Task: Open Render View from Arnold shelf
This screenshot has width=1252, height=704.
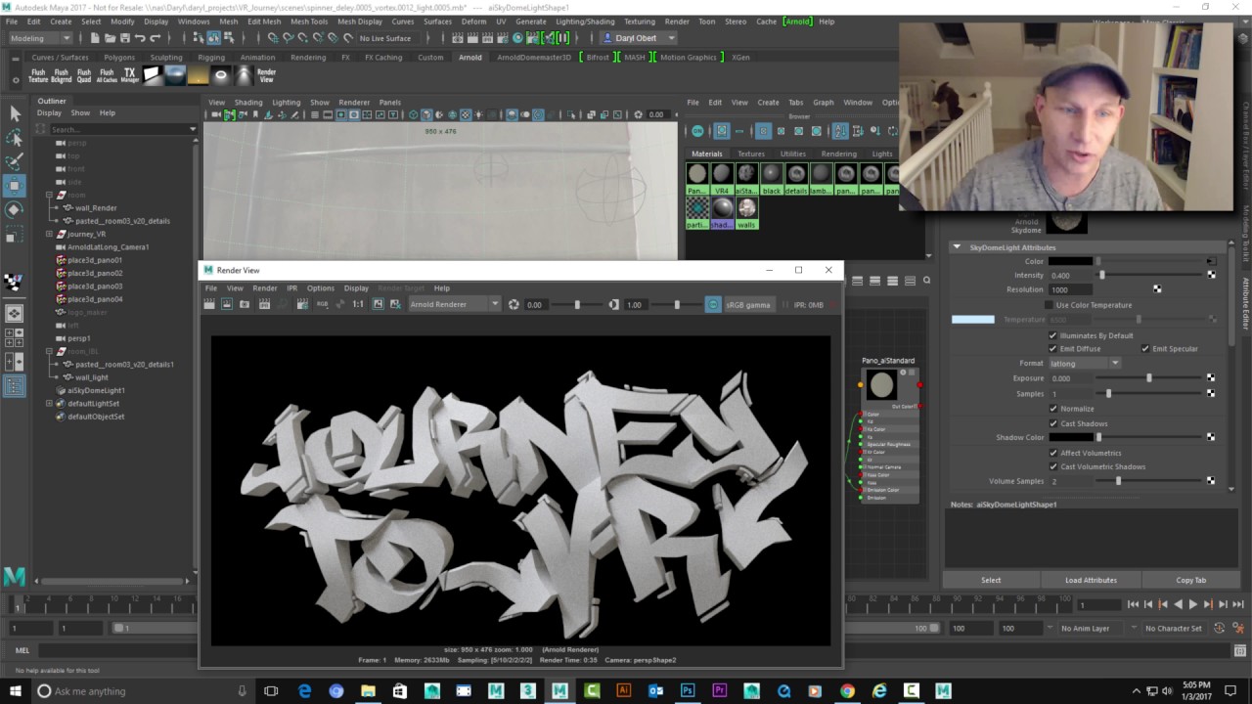Action: pos(266,75)
